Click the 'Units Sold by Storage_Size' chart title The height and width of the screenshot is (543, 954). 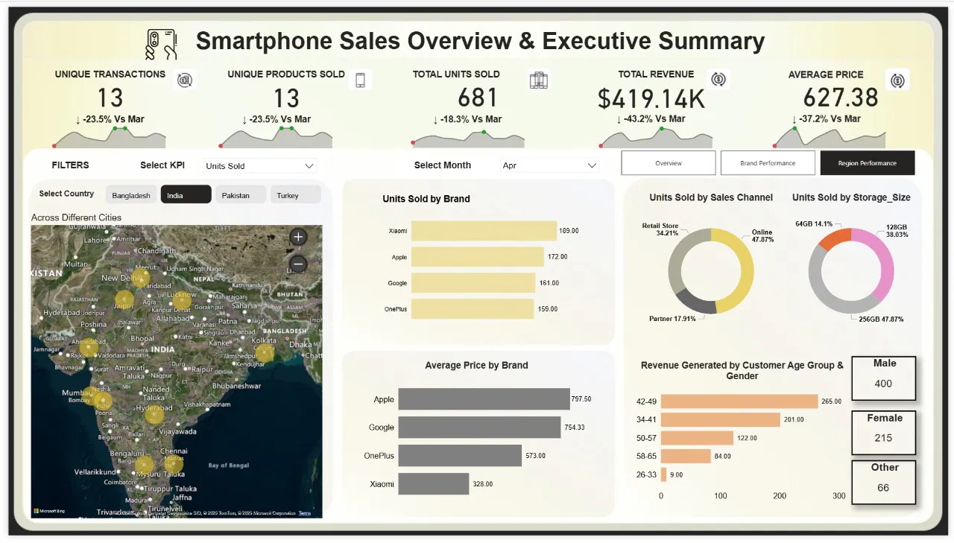pyautogui.click(x=851, y=197)
